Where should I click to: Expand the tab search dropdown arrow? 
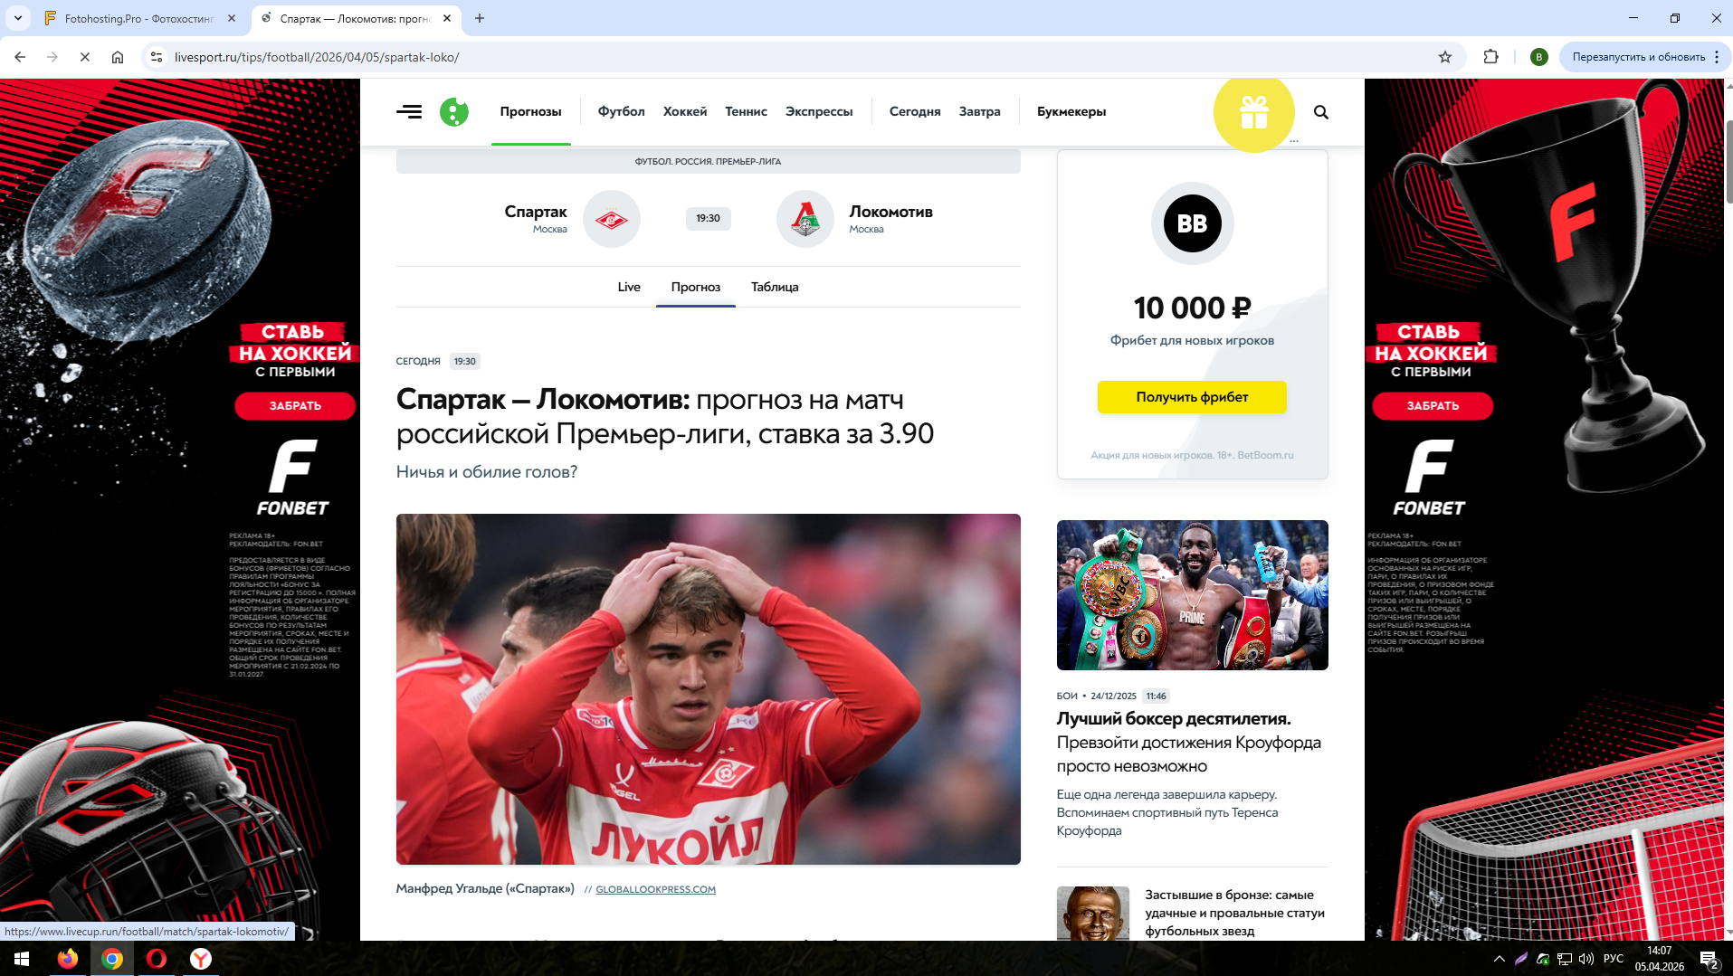pyautogui.click(x=18, y=18)
